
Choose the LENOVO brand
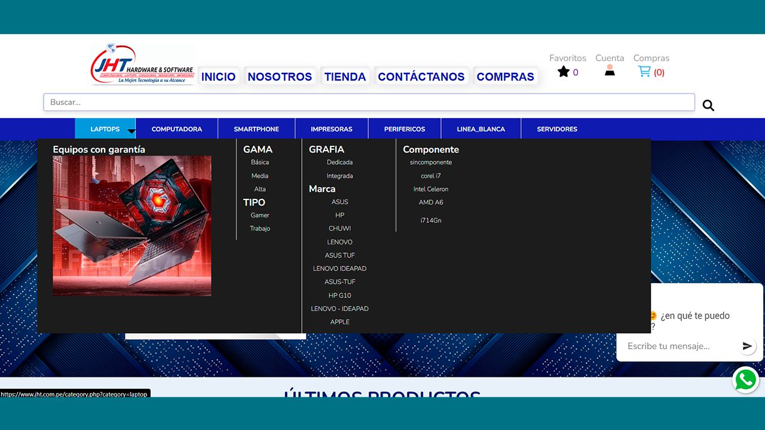tap(340, 242)
